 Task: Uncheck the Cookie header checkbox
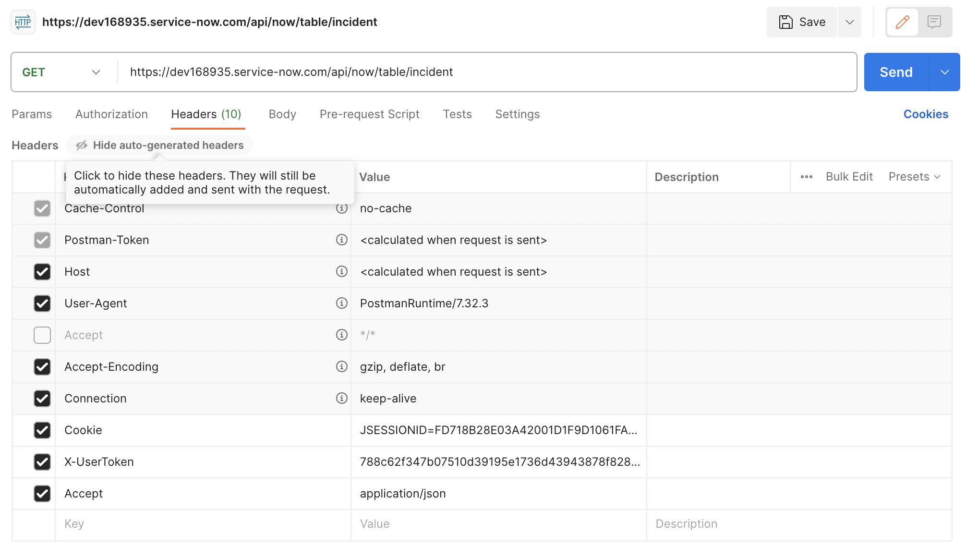pos(42,430)
